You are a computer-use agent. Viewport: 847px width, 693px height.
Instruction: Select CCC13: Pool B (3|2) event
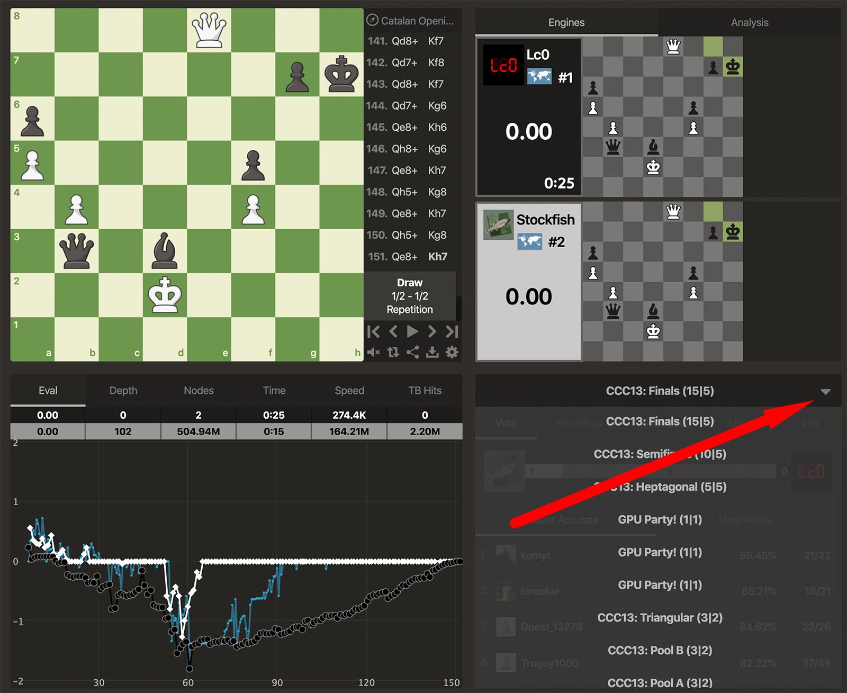(x=660, y=651)
